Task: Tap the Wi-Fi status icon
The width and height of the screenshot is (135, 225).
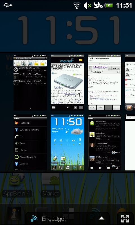Action: (77, 6)
